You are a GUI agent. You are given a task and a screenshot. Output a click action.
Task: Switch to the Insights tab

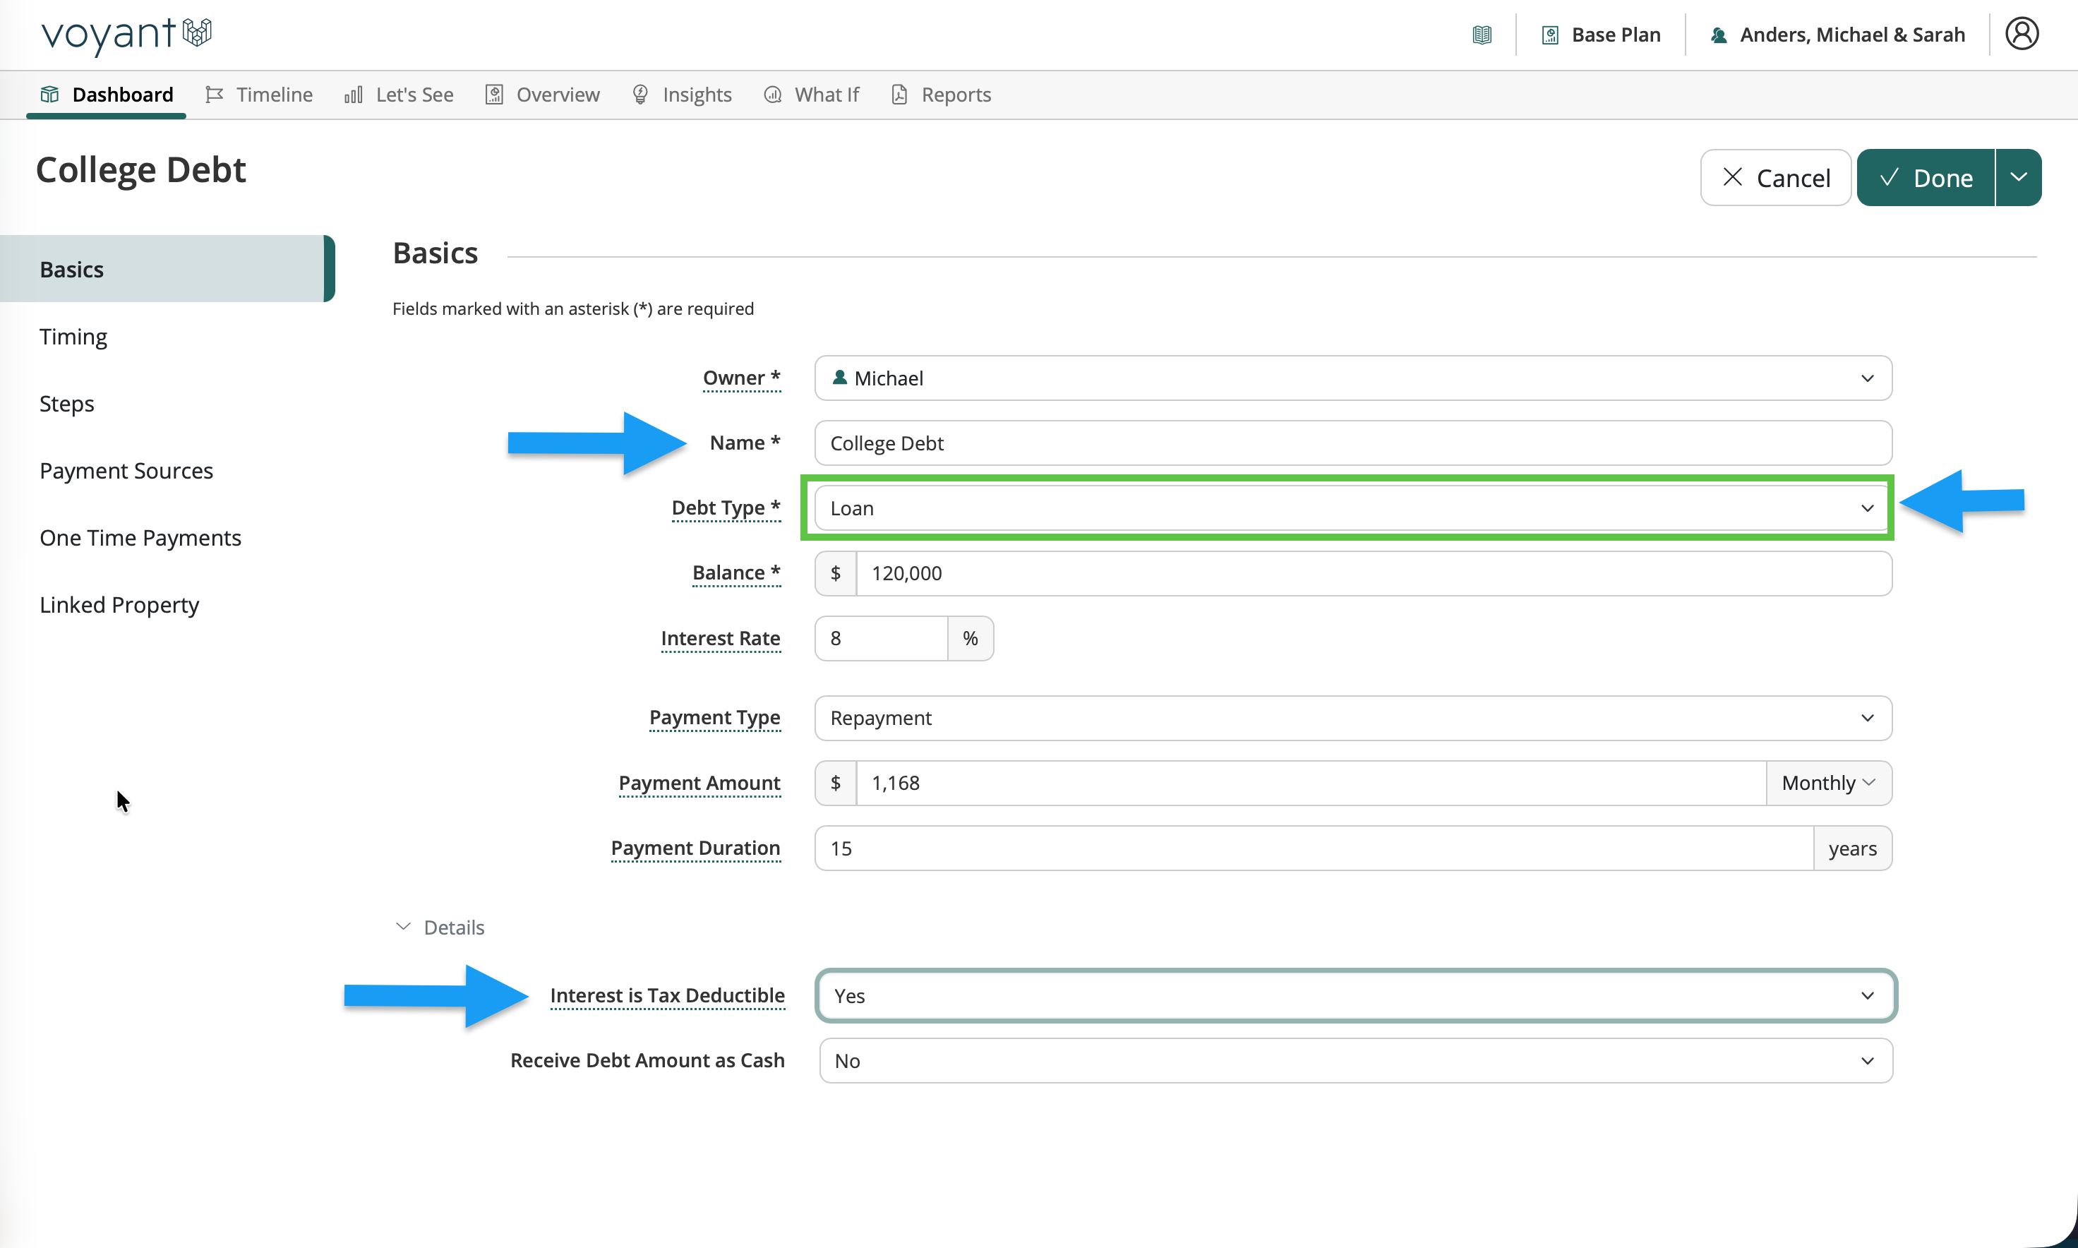click(x=682, y=94)
